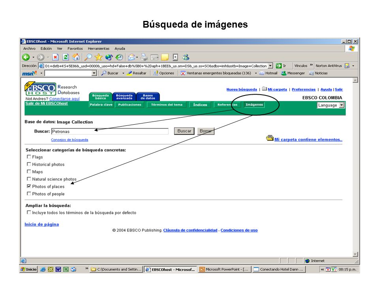Expand Ventanas emergentes bloqueadas dropdown arrow

(x=256, y=73)
